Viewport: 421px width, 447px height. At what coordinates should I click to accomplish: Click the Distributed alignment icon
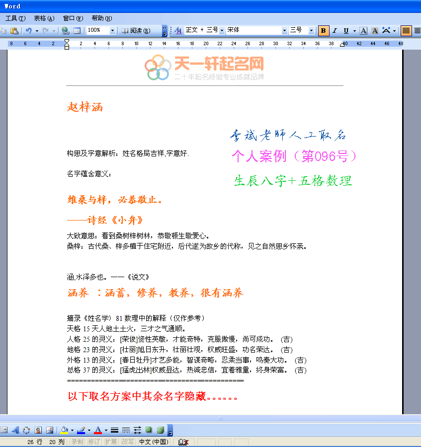pyautogui.click(x=418, y=30)
